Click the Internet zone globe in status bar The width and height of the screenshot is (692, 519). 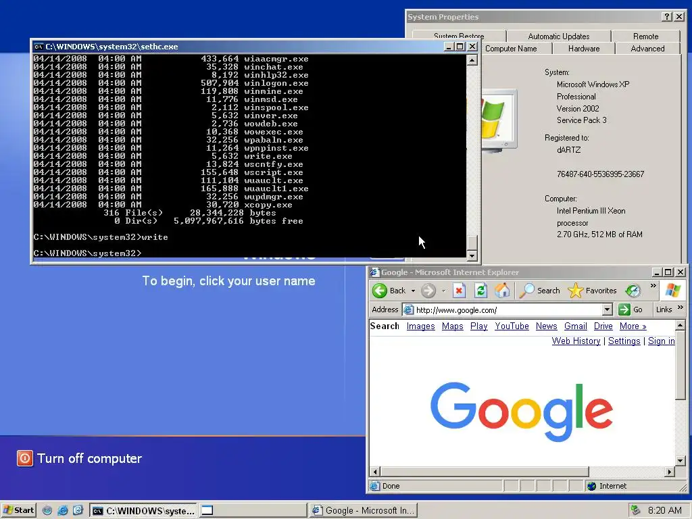592,486
